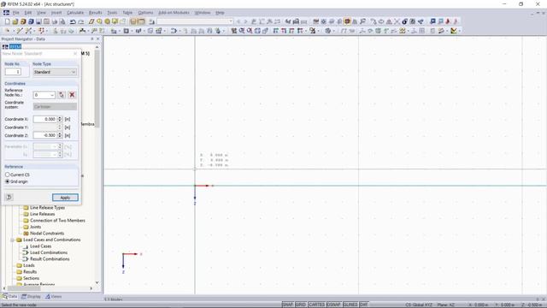Toggle DXF in the status bar

(x=363, y=305)
